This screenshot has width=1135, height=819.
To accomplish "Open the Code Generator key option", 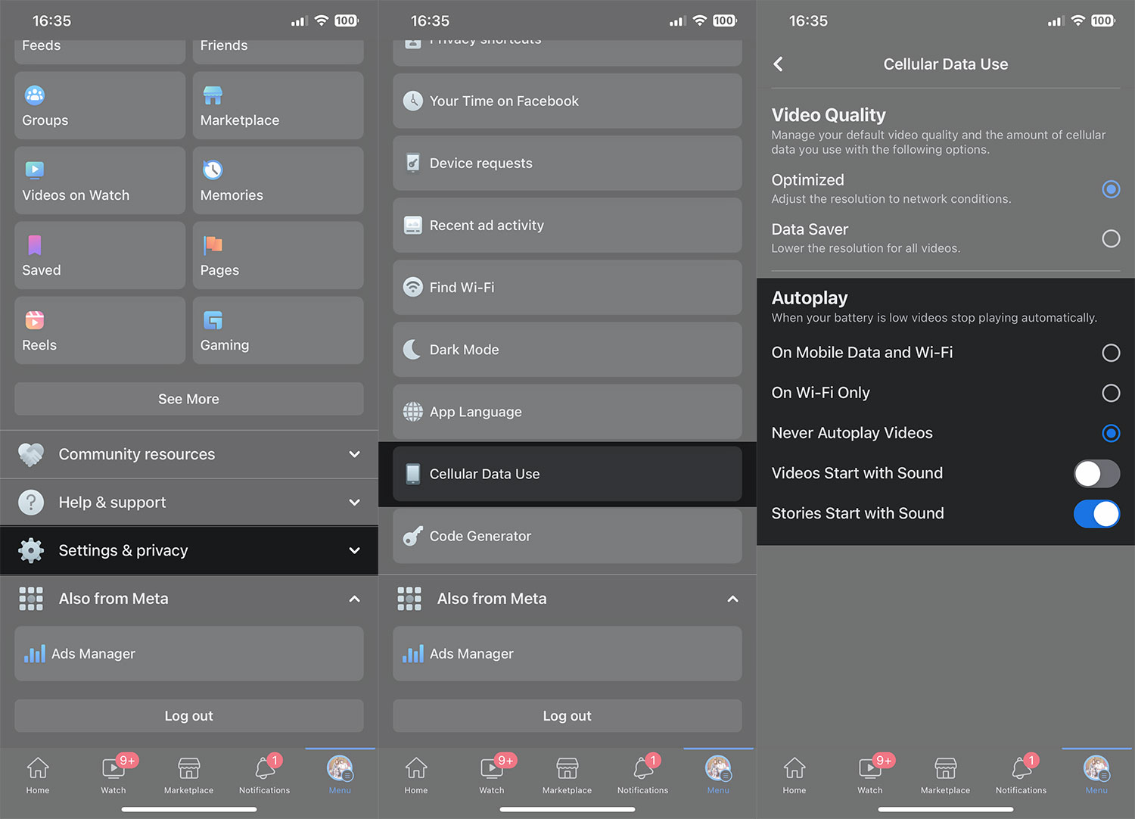I will pyautogui.click(x=567, y=536).
